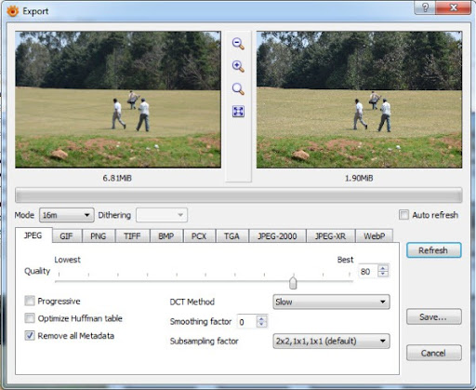Open the Mode dropdown showing 16m
The height and width of the screenshot is (390, 476).
click(67, 215)
